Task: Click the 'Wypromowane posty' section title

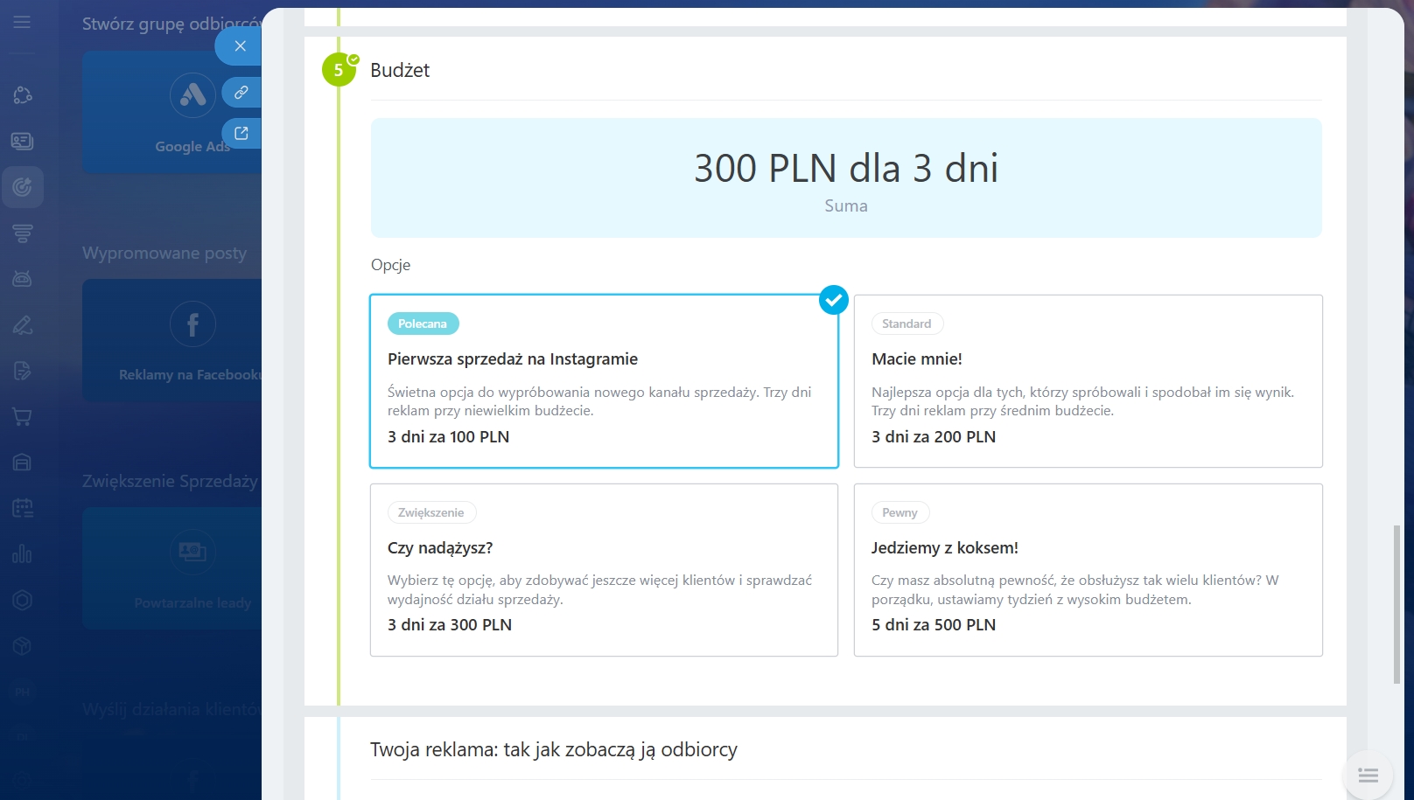Action: 164,253
